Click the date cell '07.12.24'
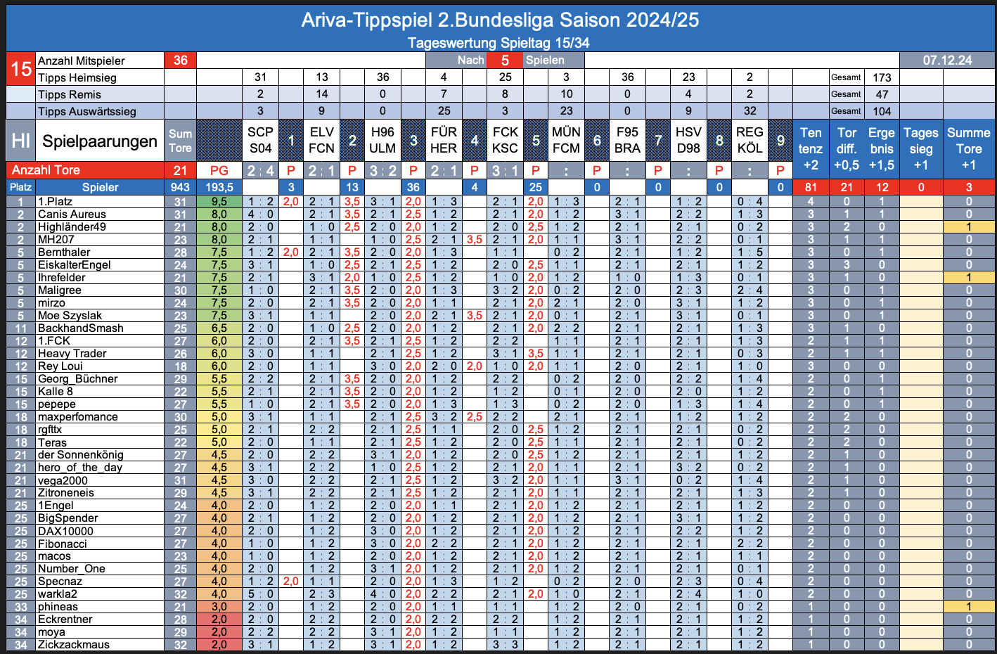 [x=947, y=60]
